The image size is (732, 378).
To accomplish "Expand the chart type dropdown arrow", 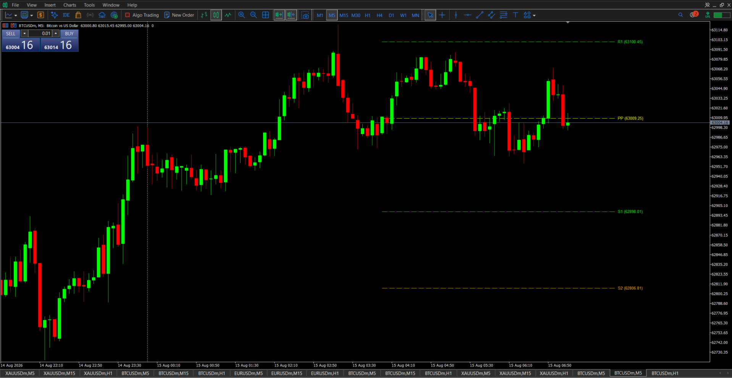I will [16, 16].
